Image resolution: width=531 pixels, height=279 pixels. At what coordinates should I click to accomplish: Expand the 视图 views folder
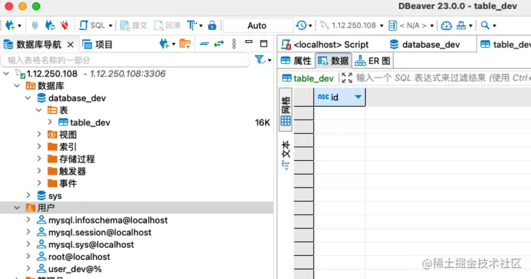pyautogui.click(x=39, y=134)
